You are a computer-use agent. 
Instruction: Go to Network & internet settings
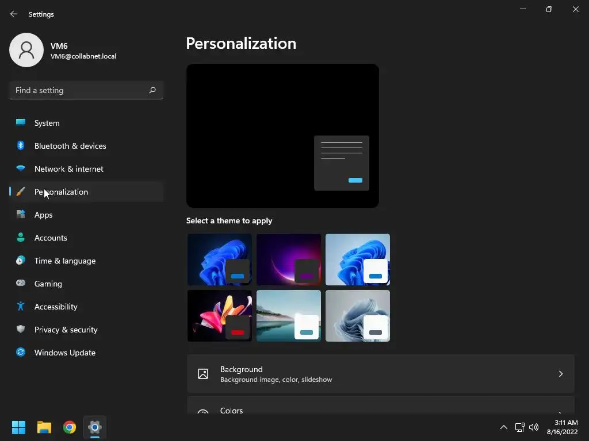[86, 169]
